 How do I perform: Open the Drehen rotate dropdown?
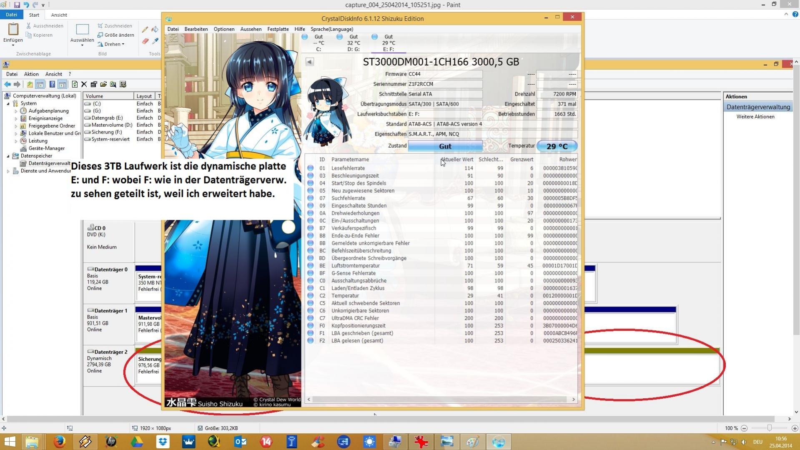point(111,44)
